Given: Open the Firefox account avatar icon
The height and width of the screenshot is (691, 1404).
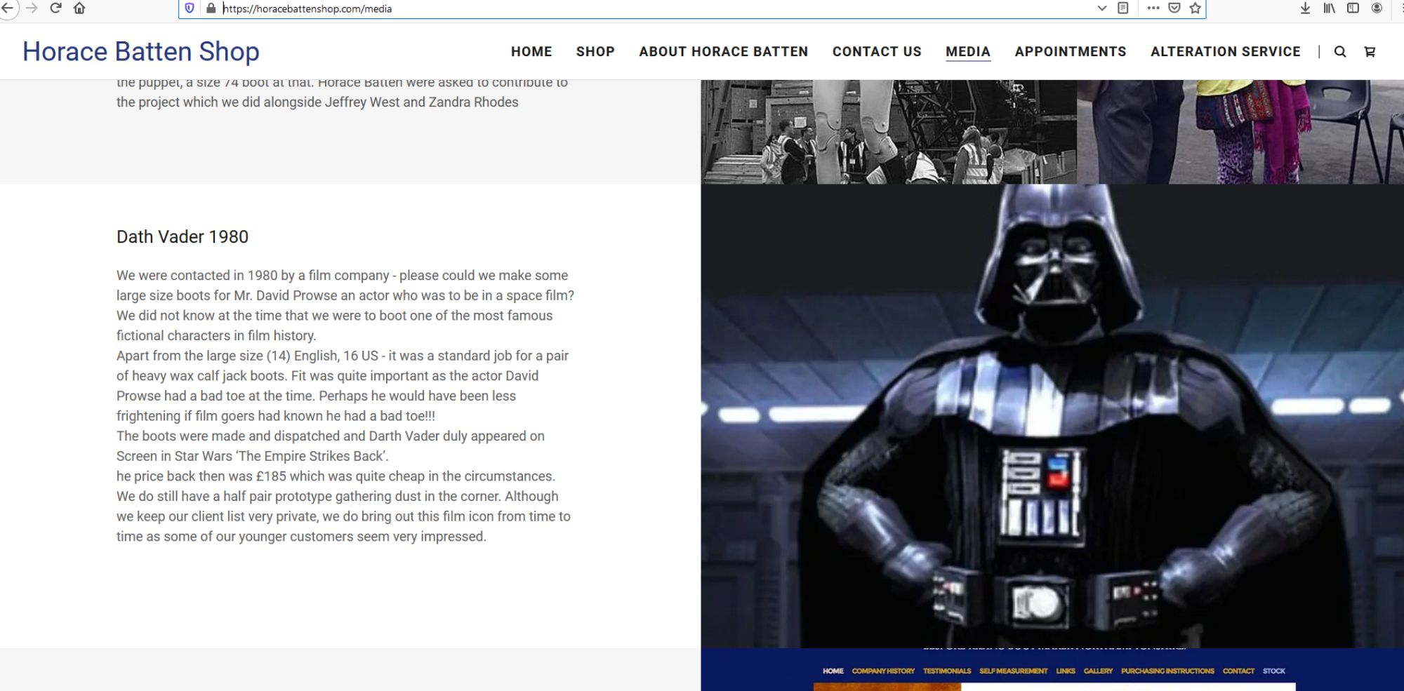Looking at the screenshot, I should (x=1377, y=8).
